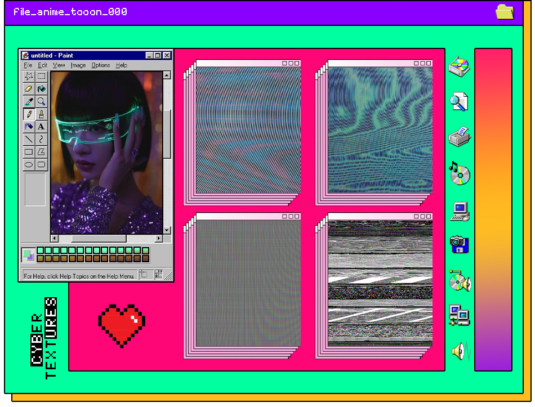Click the vertical "TEXTURES" label
The image size is (535, 407).
point(51,338)
